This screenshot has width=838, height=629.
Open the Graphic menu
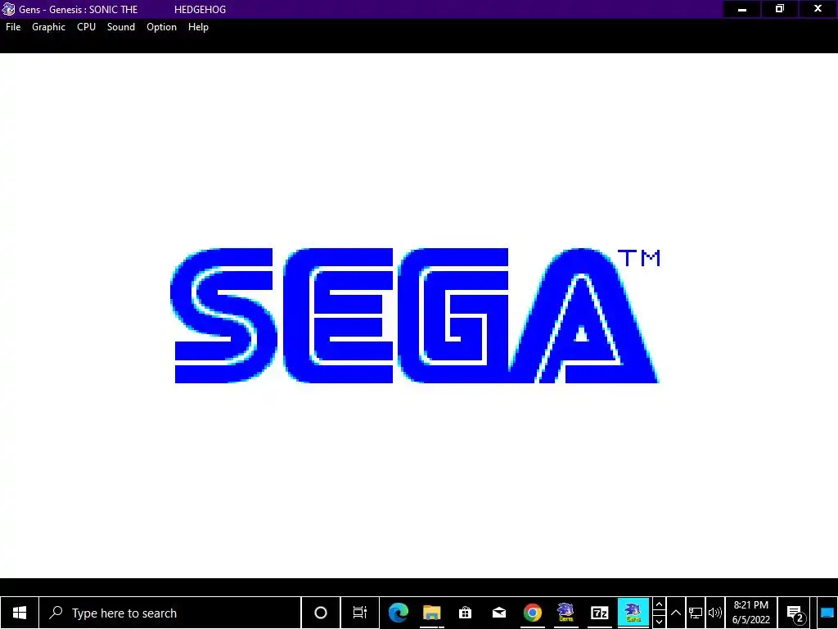(x=48, y=27)
